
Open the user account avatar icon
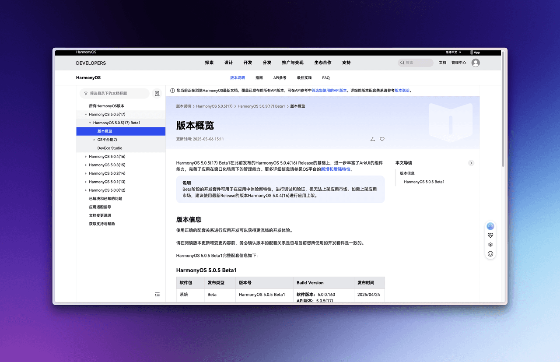[476, 63]
